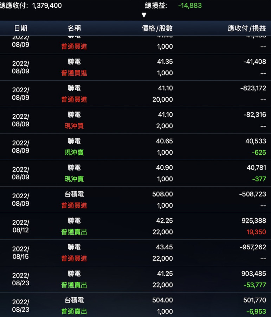This screenshot has width=271, height=317.
Task: Sort by the 名稱 column header
Action: (74, 29)
